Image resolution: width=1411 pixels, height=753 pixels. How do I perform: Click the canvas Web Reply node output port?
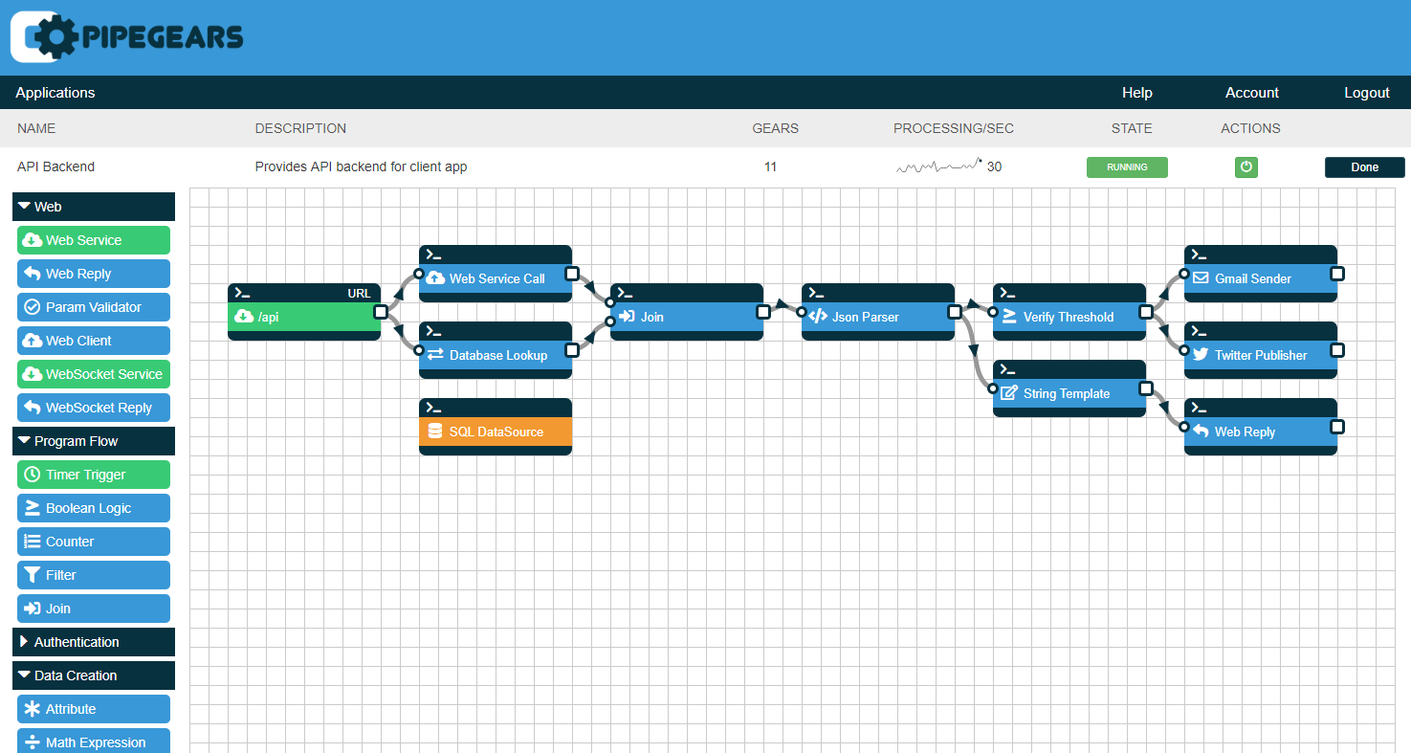[1336, 427]
